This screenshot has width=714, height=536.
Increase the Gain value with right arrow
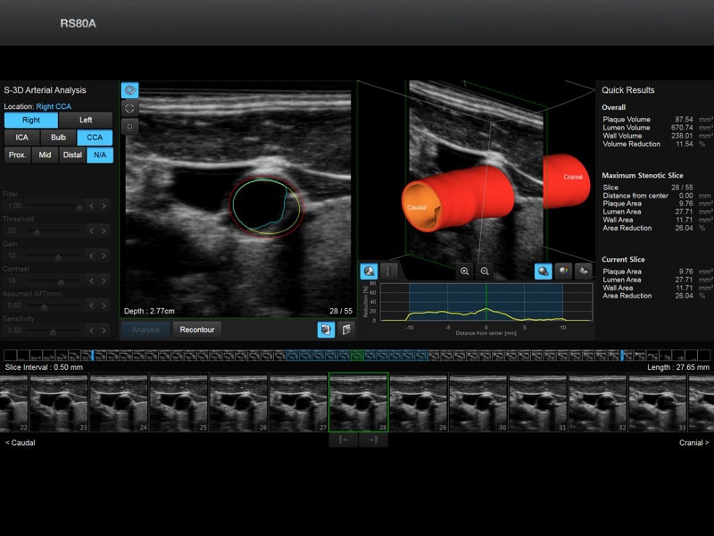pos(104,255)
